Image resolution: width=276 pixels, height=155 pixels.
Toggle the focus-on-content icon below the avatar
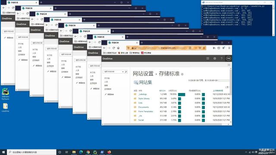point(229,65)
